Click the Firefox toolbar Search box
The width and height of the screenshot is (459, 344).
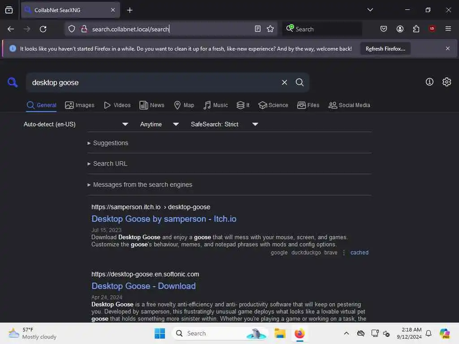coord(322,29)
